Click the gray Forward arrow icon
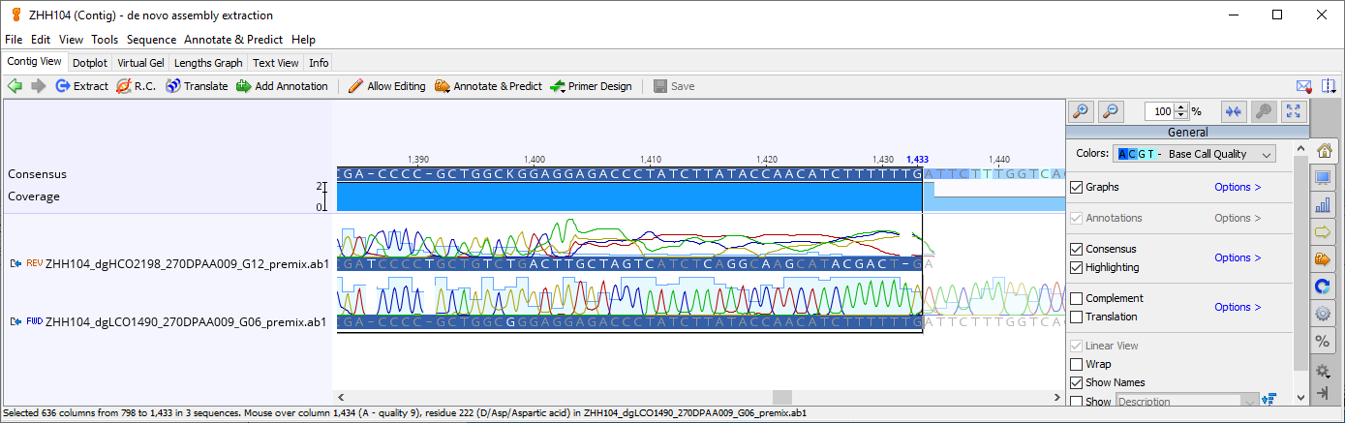Viewport: 1345px width, 423px height. 39,86
